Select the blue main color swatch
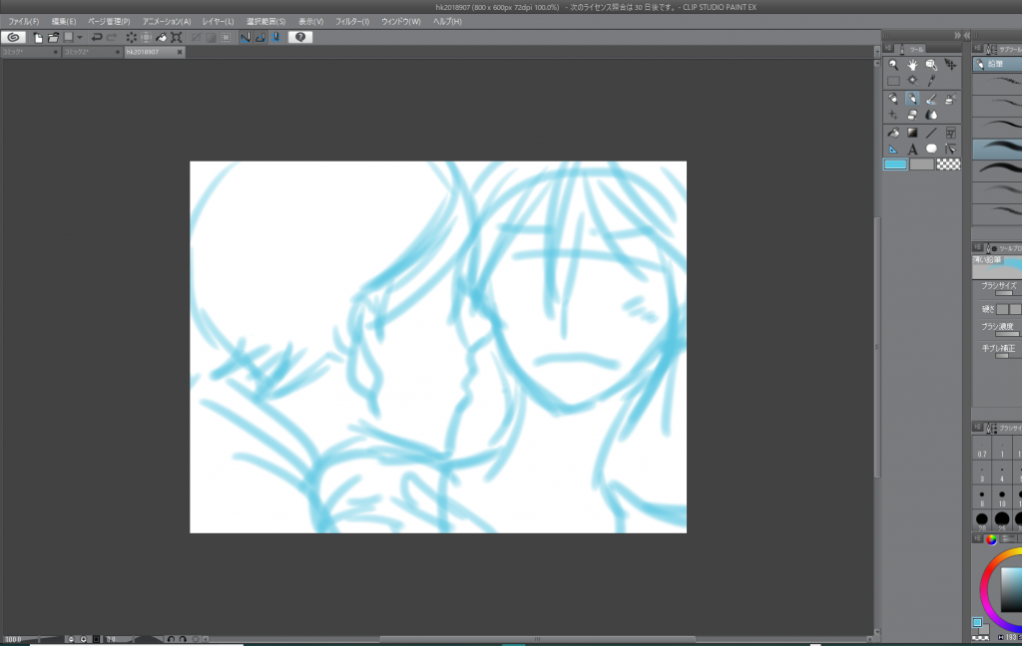 pos(894,164)
